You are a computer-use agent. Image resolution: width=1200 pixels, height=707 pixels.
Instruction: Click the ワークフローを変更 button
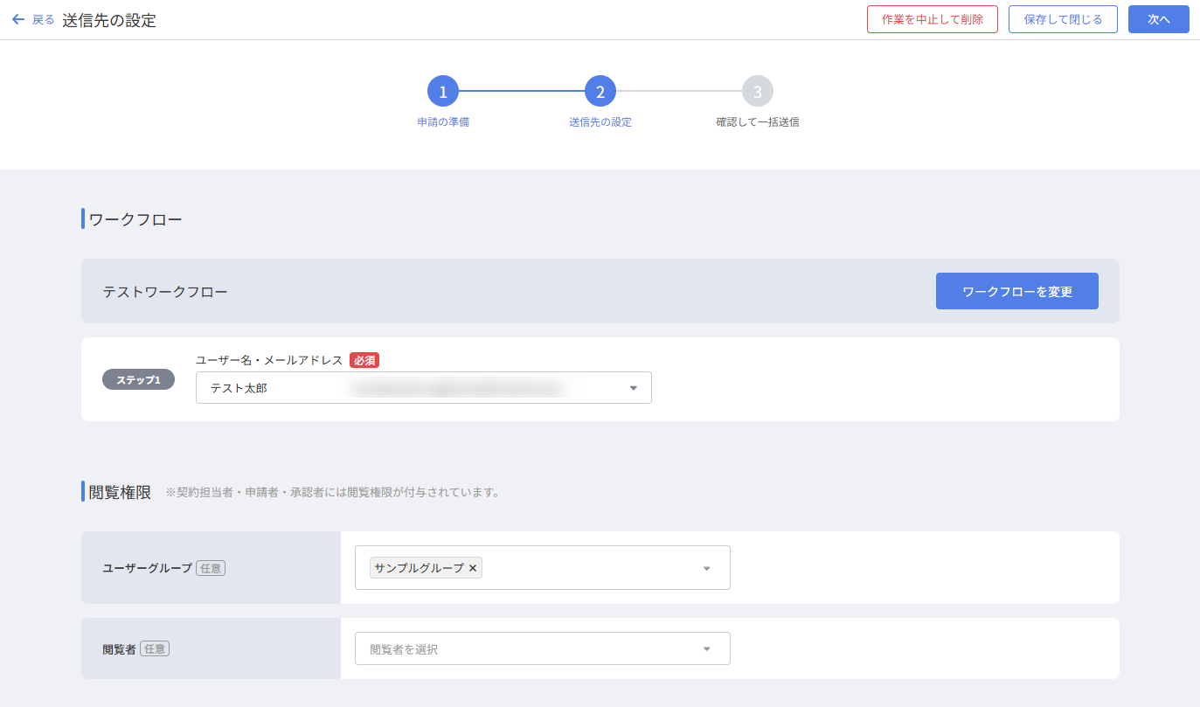(x=1016, y=291)
